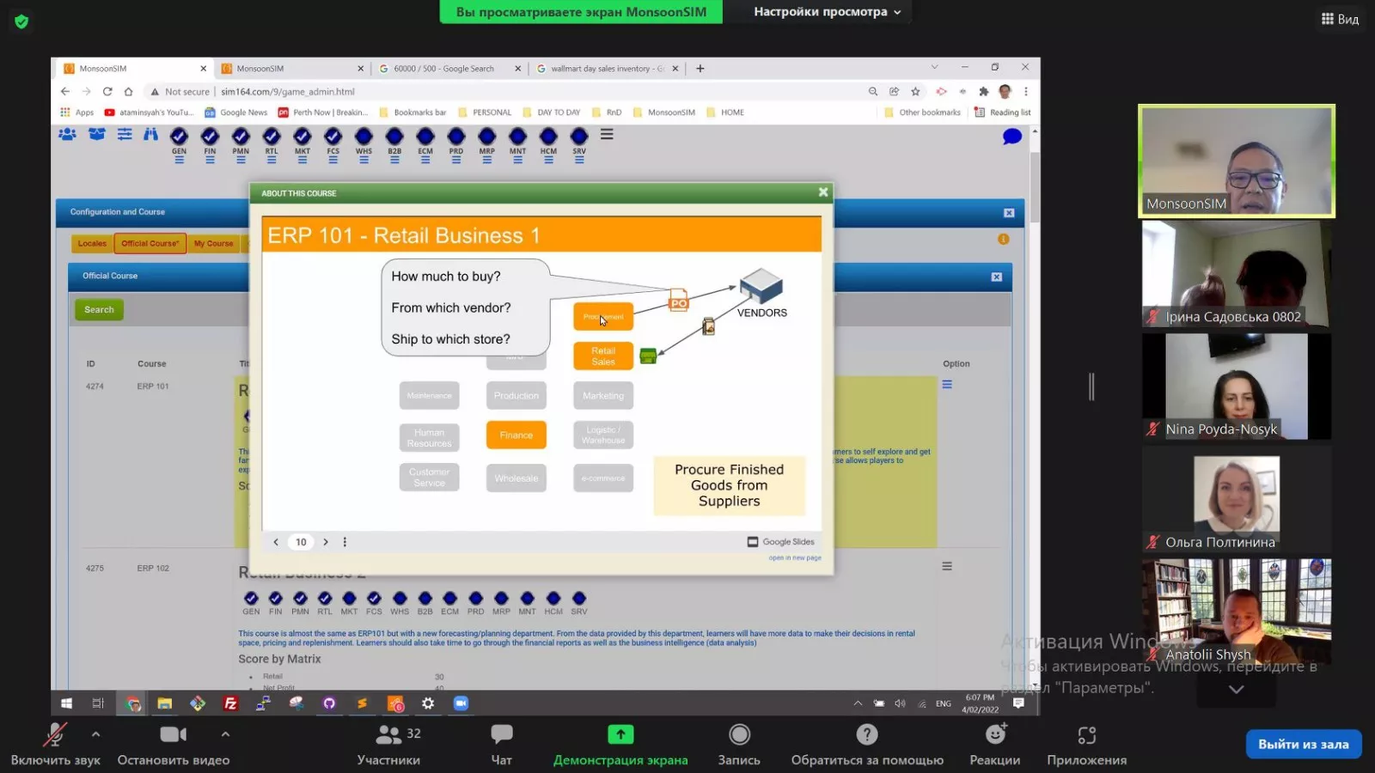The width and height of the screenshot is (1375, 773).
Task: Go to next slide in presentation
Action: coord(326,542)
